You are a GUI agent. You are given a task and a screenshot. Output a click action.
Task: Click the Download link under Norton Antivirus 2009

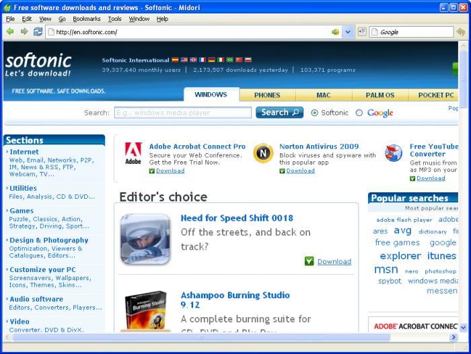click(x=300, y=171)
